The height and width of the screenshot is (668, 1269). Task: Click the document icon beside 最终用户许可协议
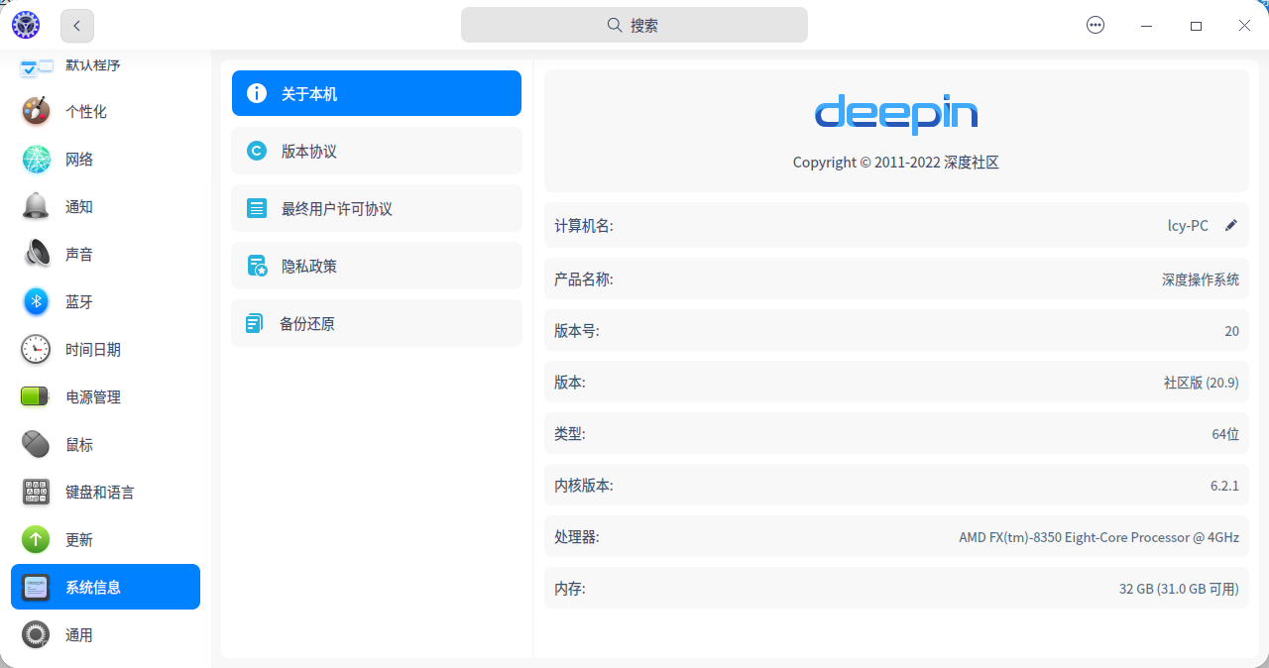(x=257, y=208)
